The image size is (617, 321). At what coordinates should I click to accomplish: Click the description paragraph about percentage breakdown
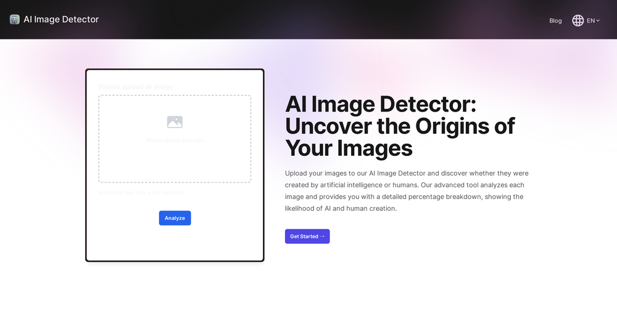[x=407, y=191]
